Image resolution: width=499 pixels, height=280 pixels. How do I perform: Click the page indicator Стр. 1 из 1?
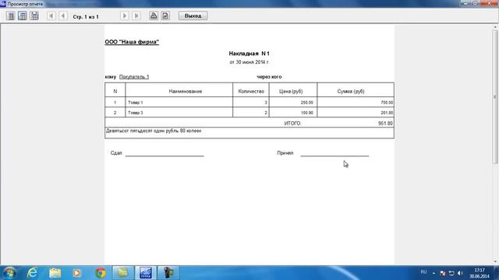pyautogui.click(x=86, y=17)
